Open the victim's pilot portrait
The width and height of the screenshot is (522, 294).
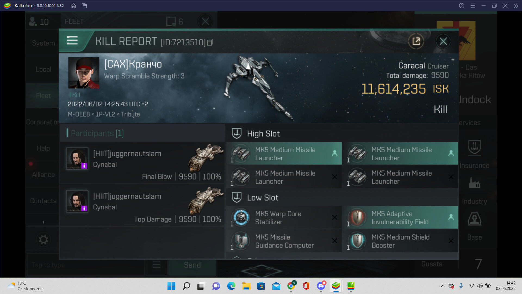pos(83,73)
